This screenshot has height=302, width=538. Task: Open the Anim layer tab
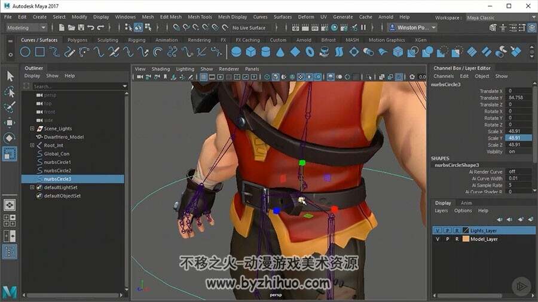click(x=466, y=203)
